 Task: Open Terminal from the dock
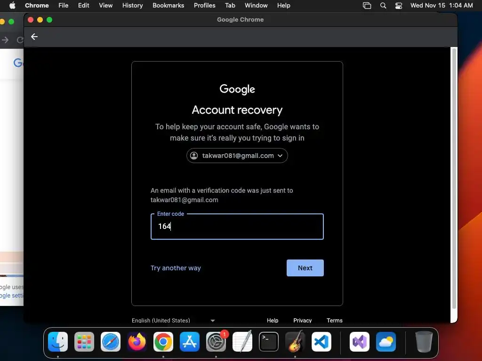point(269,342)
